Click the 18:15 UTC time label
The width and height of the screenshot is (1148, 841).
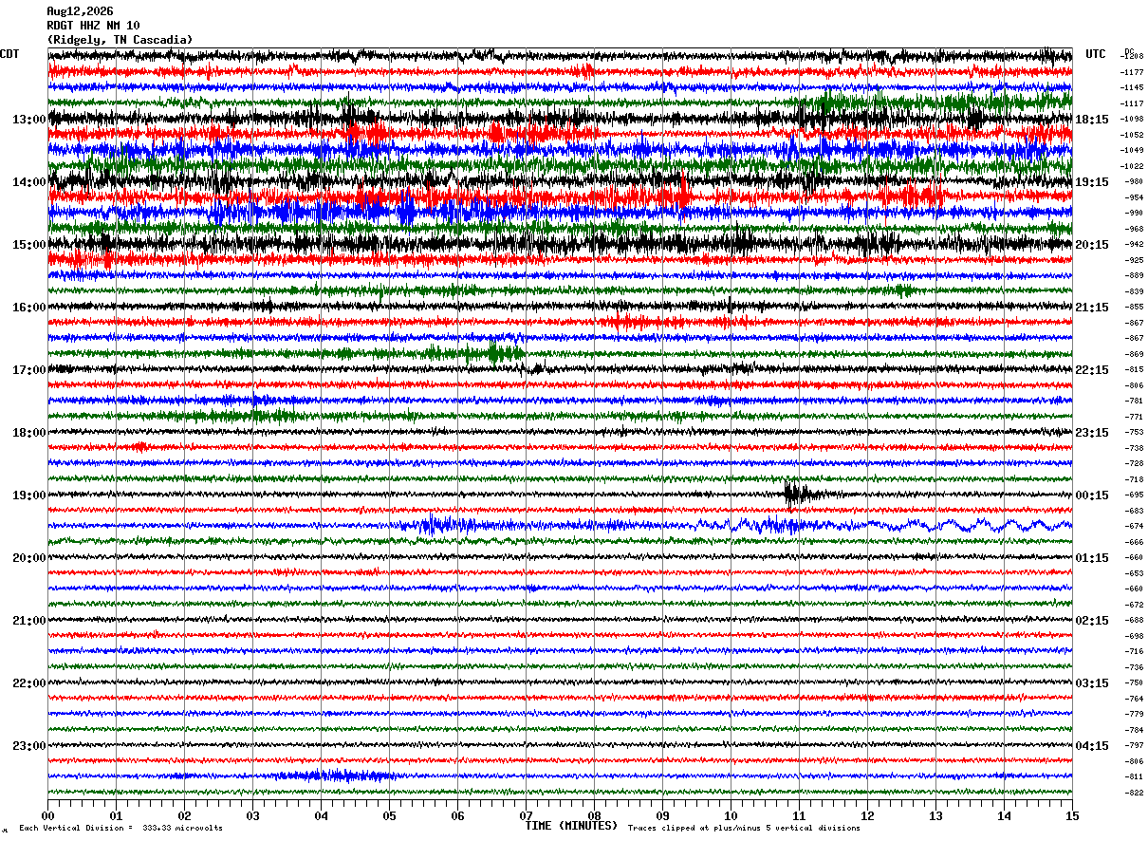point(1092,120)
